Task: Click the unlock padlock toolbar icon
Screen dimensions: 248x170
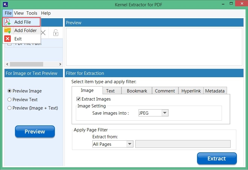Action: 56,33
